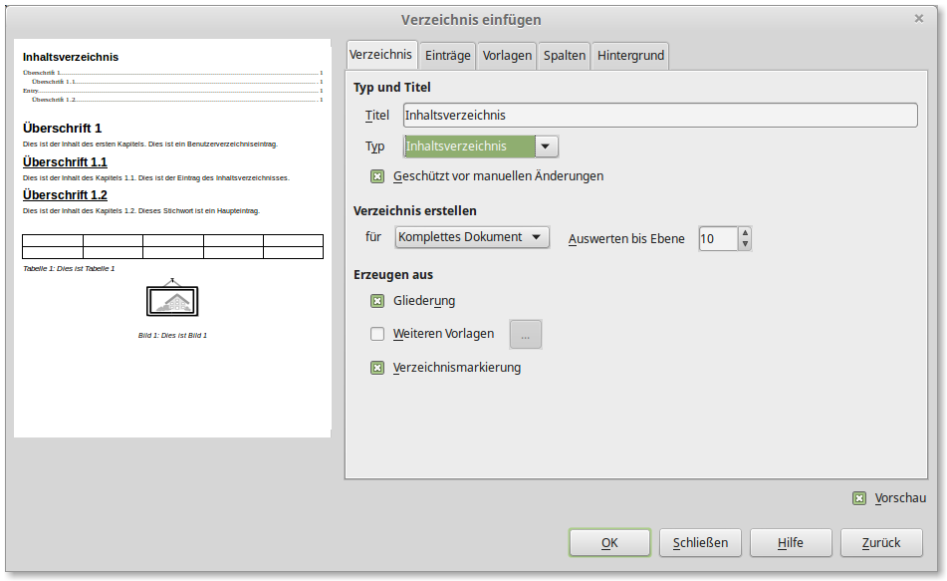Close the Verzeichnis einfügen dialog
The height and width of the screenshot is (581, 947).
[917, 18]
